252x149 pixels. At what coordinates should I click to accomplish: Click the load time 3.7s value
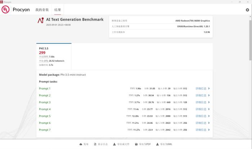[51, 65]
